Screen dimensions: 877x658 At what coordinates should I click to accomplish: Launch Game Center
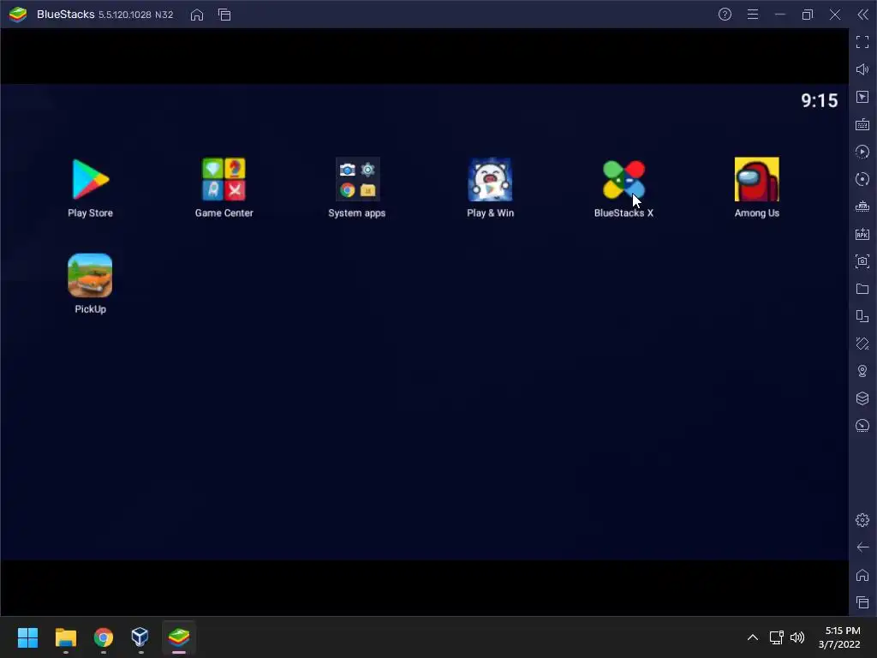coord(224,180)
